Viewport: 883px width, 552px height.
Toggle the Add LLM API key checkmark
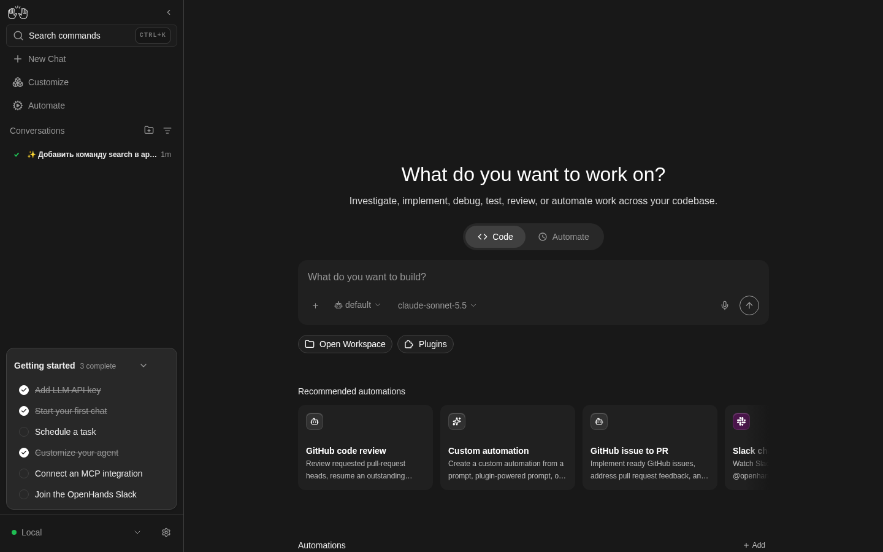tap(24, 390)
